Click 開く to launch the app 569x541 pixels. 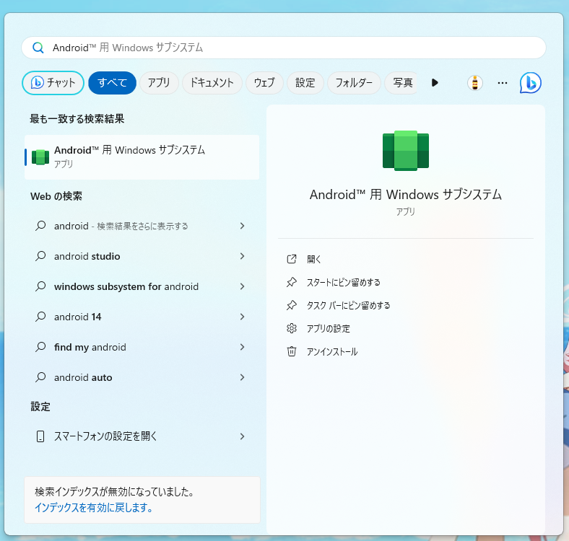[314, 259]
